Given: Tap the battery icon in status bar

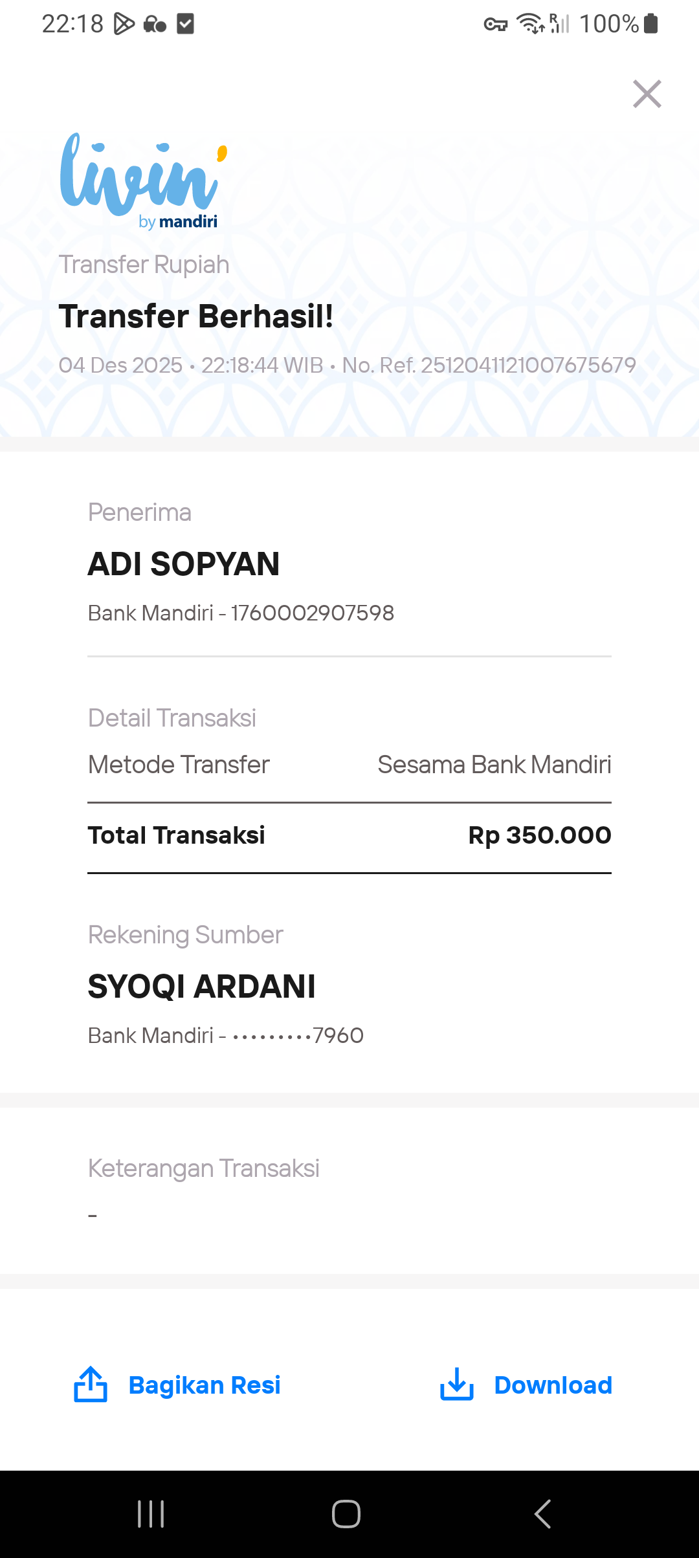Looking at the screenshot, I should point(651,24).
